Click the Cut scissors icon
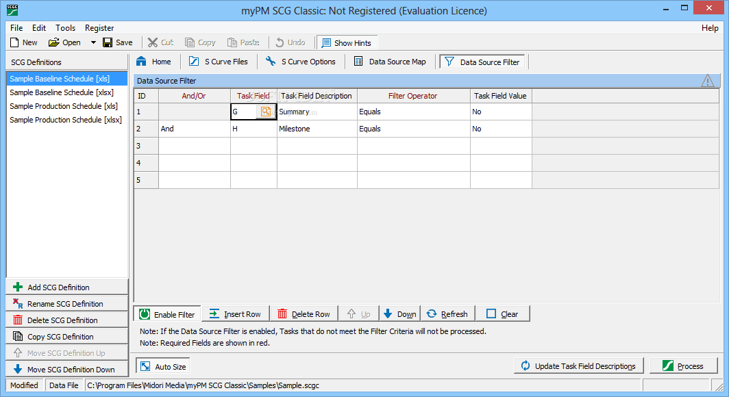The width and height of the screenshot is (729, 397). click(x=153, y=42)
